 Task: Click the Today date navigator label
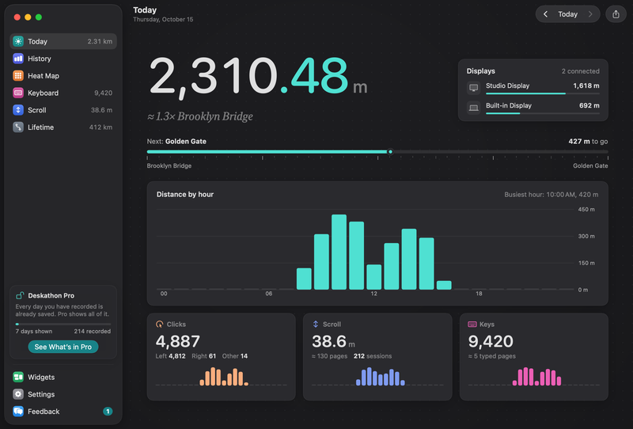pos(567,14)
